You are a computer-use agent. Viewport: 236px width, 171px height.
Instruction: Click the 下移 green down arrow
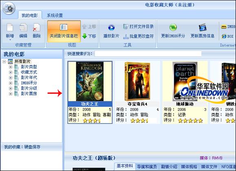point(84,36)
